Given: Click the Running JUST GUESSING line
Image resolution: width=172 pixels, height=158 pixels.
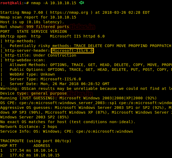Looking at the screenshot, I should pos(78,98).
